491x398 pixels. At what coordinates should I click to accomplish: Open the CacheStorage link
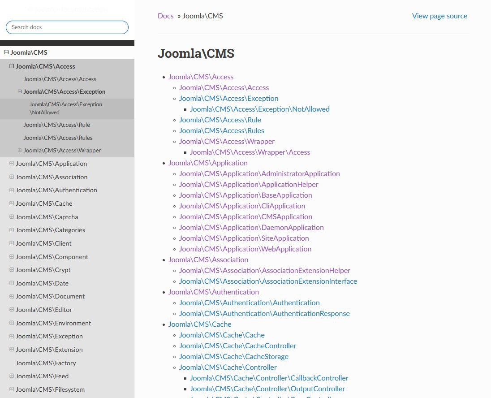click(233, 357)
